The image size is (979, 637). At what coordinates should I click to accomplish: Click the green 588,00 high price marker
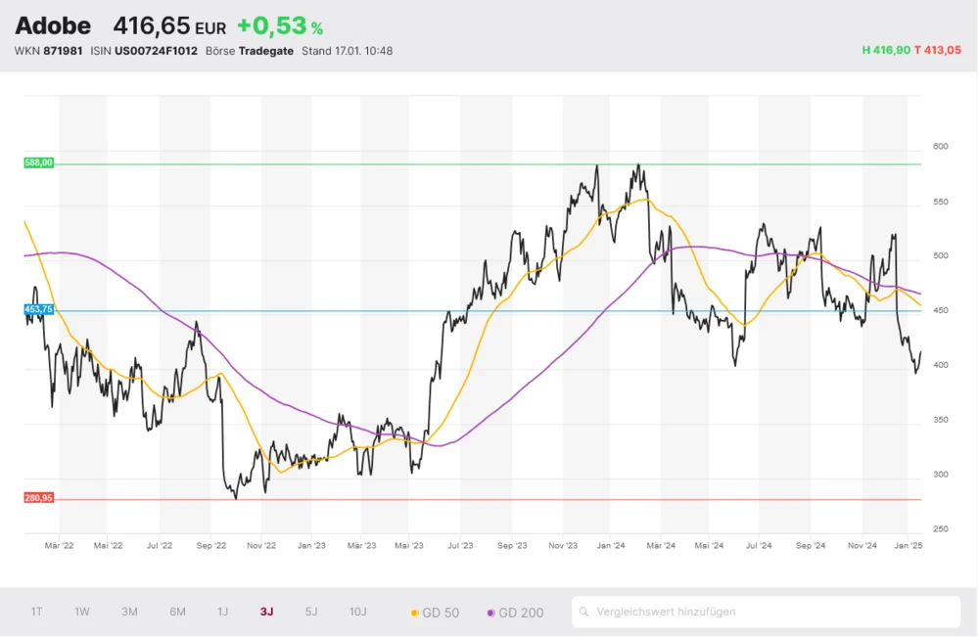[38, 163]
